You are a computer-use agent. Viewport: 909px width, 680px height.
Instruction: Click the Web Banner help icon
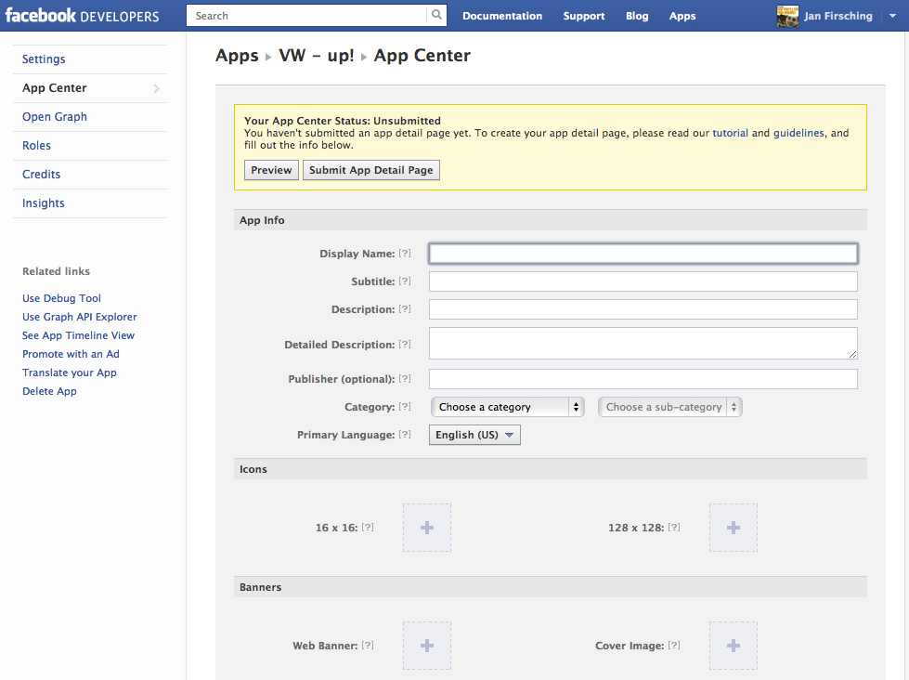[368, 646]
